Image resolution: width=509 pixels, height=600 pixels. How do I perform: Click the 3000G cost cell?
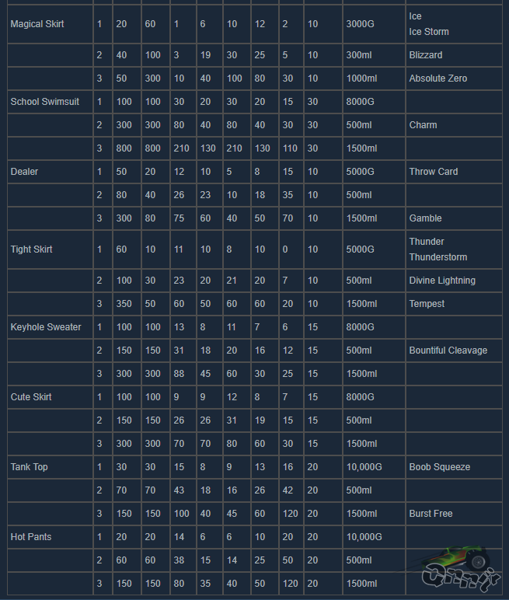click(361, 24)
